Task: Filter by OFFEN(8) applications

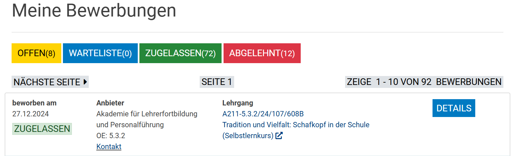Action: pyautogui.click(x=36, y=53)
